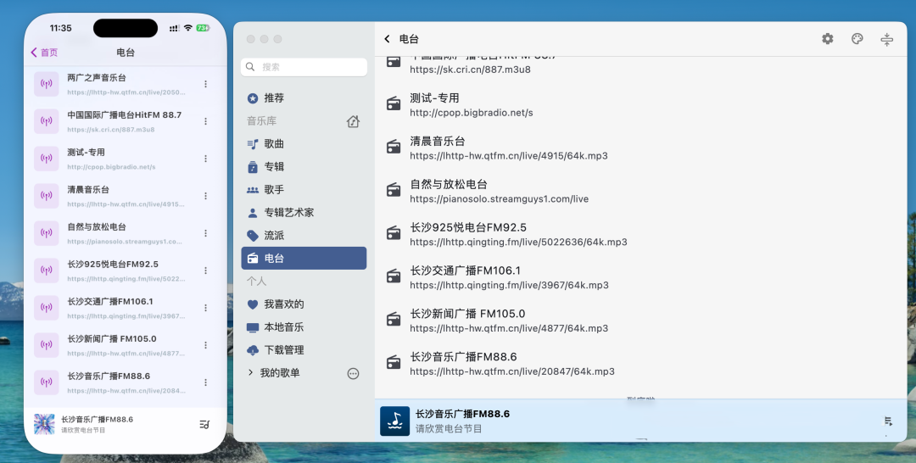Click radio icon of 测试-专用 in desktop list

tap(394, 104)
